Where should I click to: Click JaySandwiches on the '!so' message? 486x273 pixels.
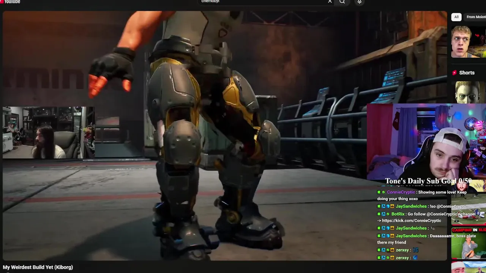coord(411,207)
